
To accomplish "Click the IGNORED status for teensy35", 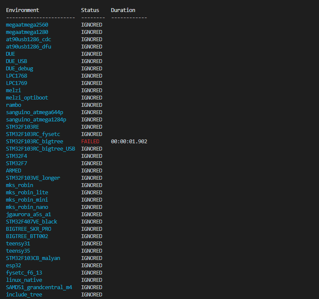I will pos(92,251).
